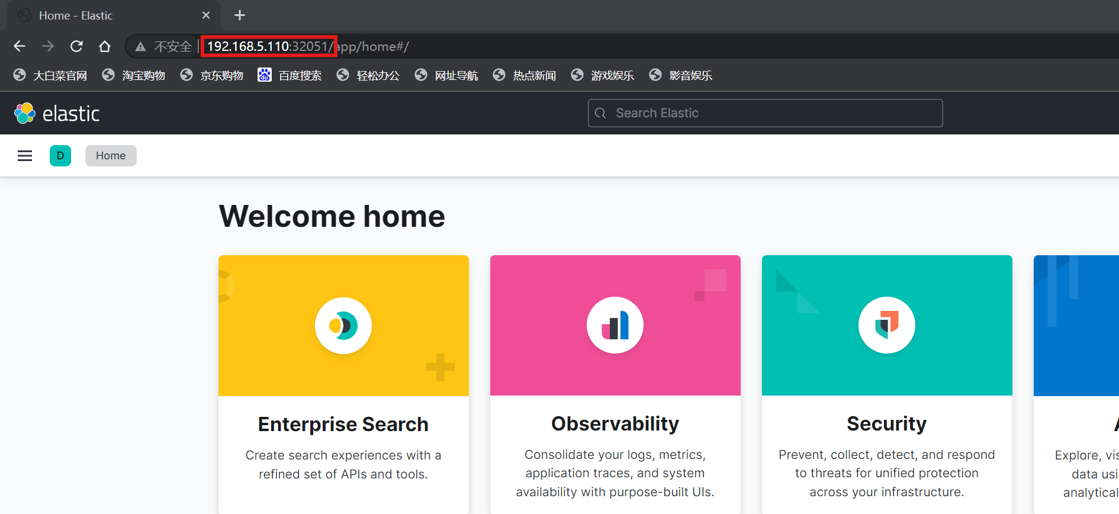Open the 大白菜官网 bookmark
This screenshot has width=1119, height=514.
pyautogui.click(x=50, y=75)
